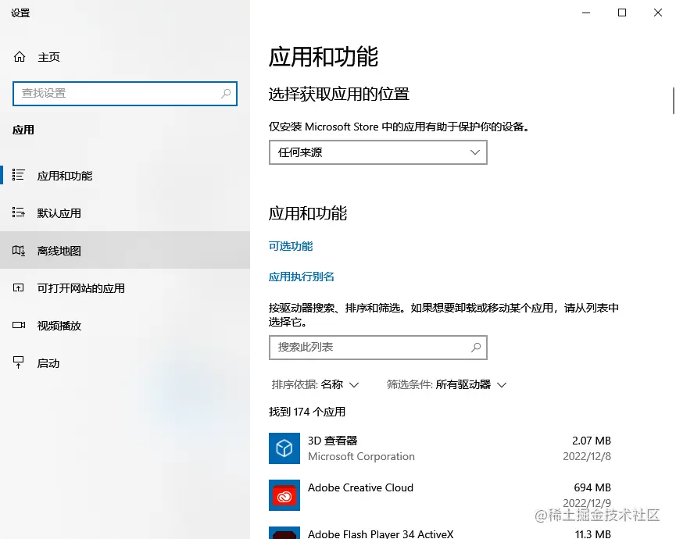The image size is (676, 539).
Task: Select the Adobe Creative Cloud entry
Action: (440, 495)
